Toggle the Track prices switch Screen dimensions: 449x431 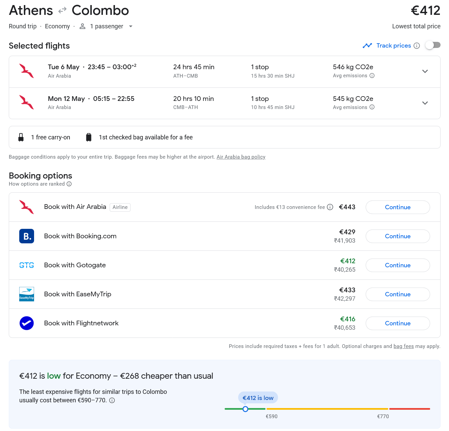coord(433,45)
